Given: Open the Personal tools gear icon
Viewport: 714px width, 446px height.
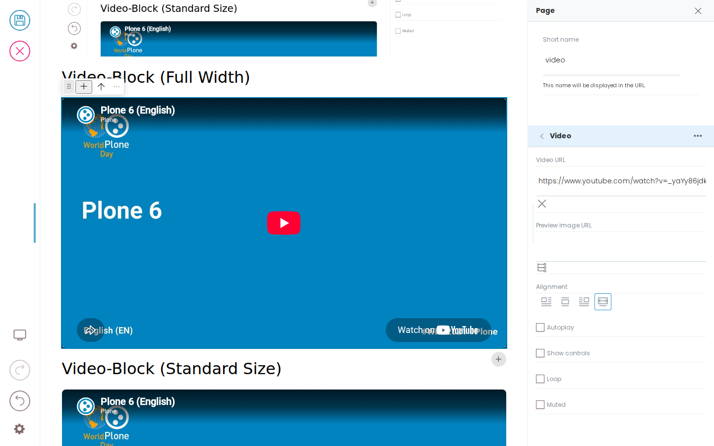Looking at the screenshot, I should [19, 429].
